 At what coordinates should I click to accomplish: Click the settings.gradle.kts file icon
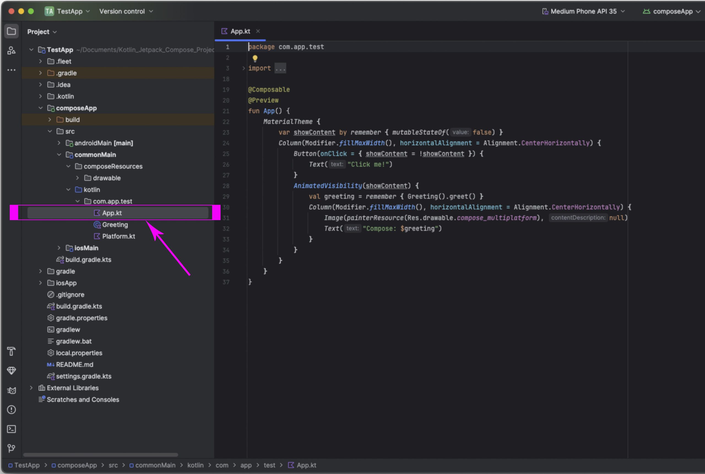pyautogui.click(x=50, y=376)
